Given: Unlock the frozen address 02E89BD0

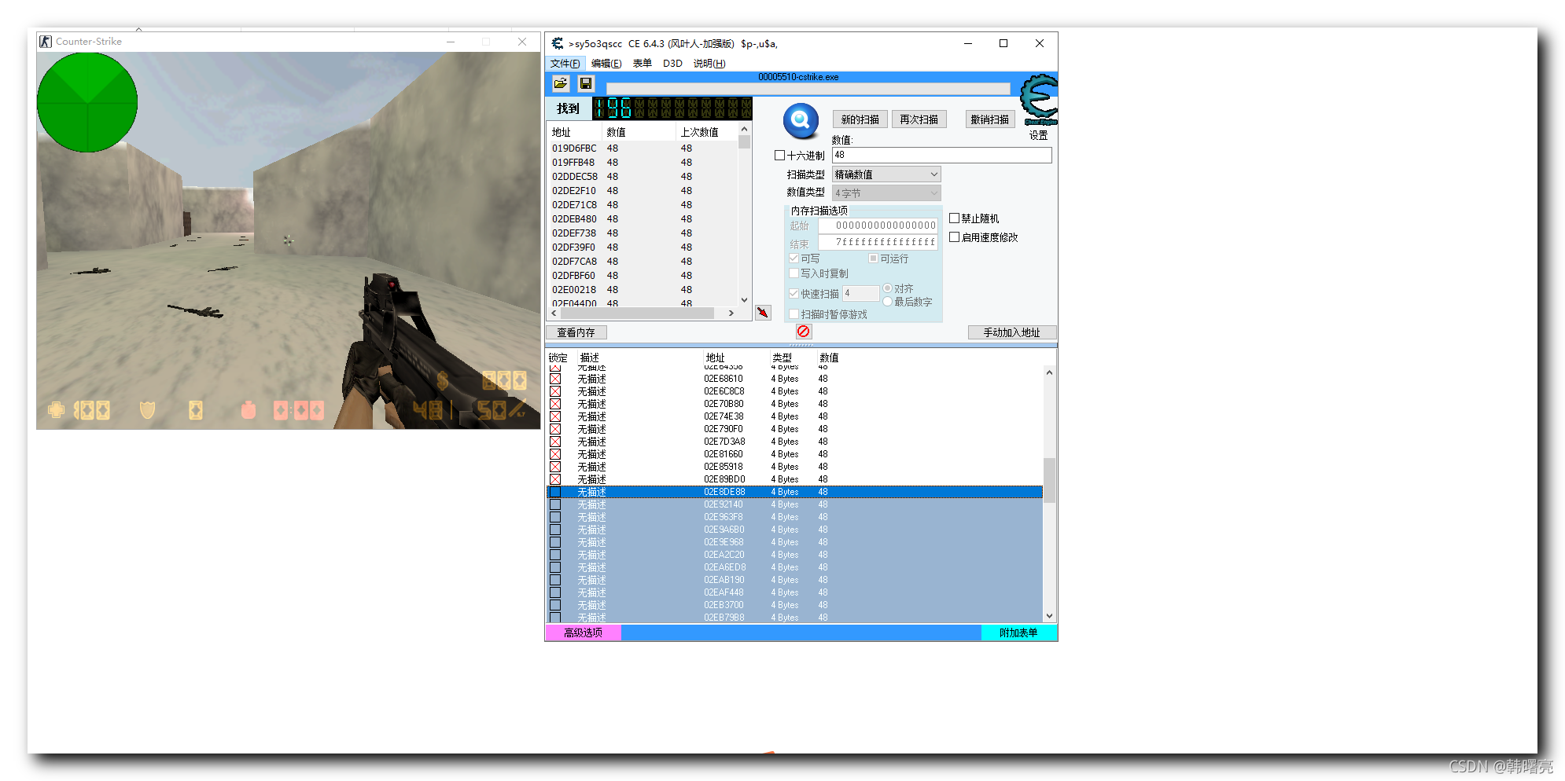Looking at the screenshot, I should (x=555, y=479).
